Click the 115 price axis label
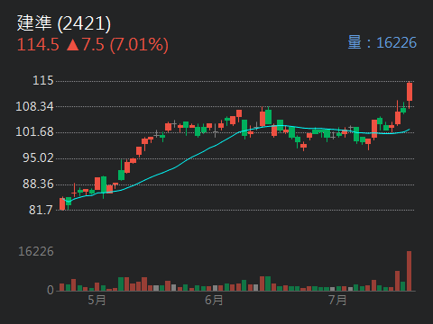433x324 pixels. [43, 80]
